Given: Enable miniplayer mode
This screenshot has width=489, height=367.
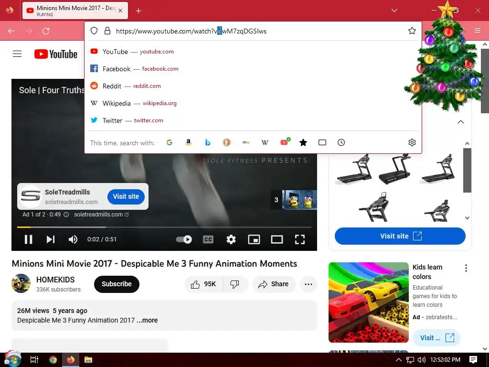Looking at the screenshot, I should pyautogui.click(x=254, y=239).
